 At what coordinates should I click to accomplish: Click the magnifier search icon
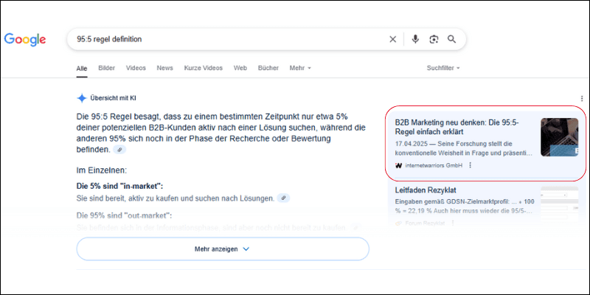coord(451,39)
